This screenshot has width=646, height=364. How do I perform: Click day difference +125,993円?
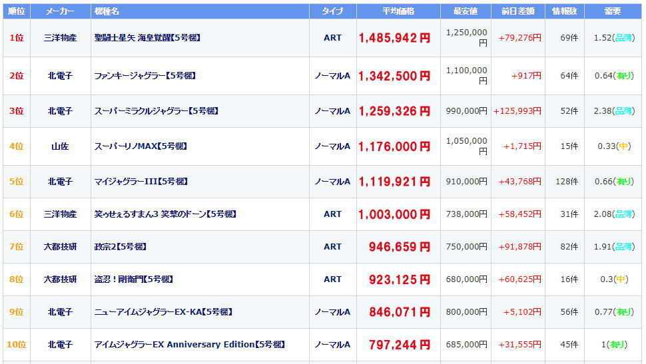point(517,111)
